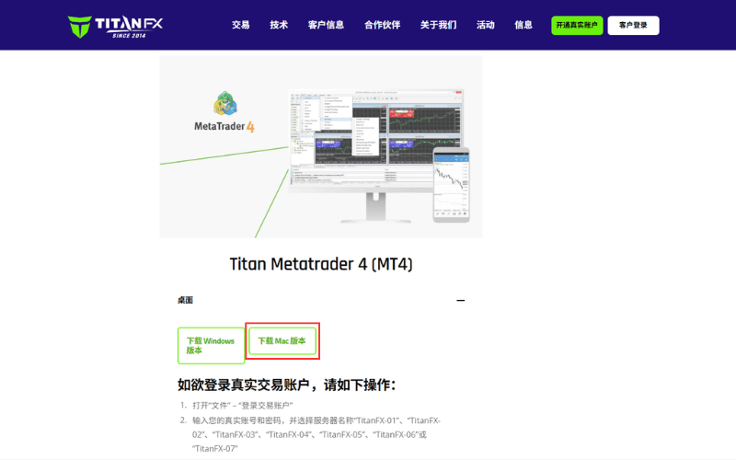Open the 关于我们 menu
Viewport: 736px width, 460px height.
[x=439, y=25]
